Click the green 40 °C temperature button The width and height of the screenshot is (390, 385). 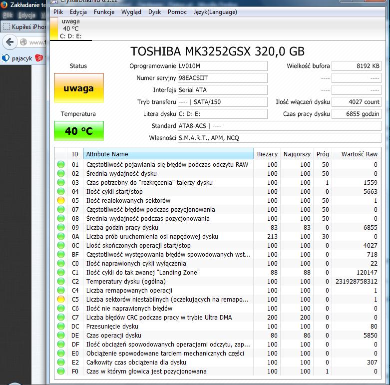click(x=79, y=131)
